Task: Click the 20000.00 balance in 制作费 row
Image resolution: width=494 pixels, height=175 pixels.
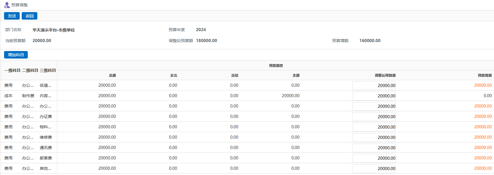Action: pos(291,96)
